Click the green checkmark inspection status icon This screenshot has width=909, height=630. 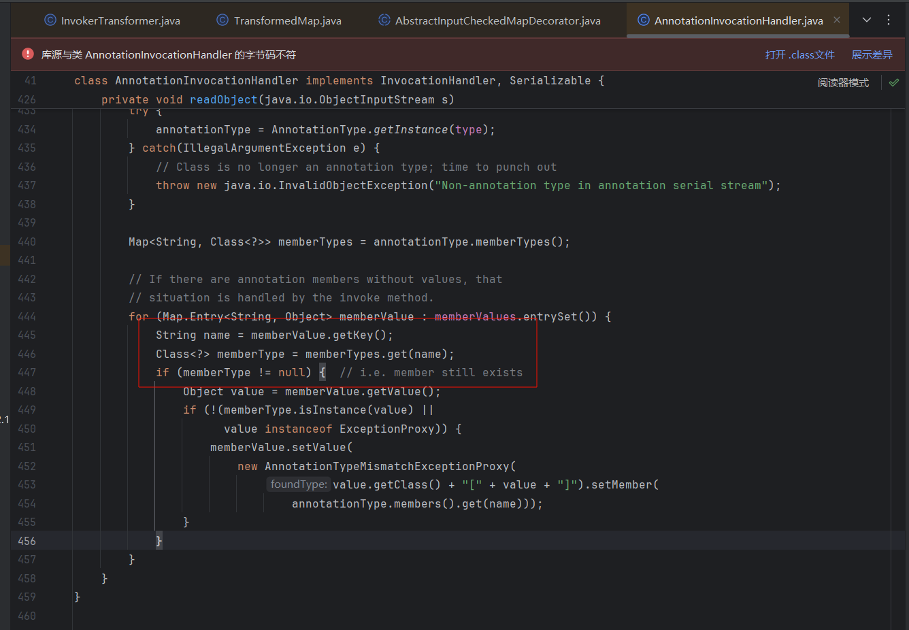tap(894, 82)
